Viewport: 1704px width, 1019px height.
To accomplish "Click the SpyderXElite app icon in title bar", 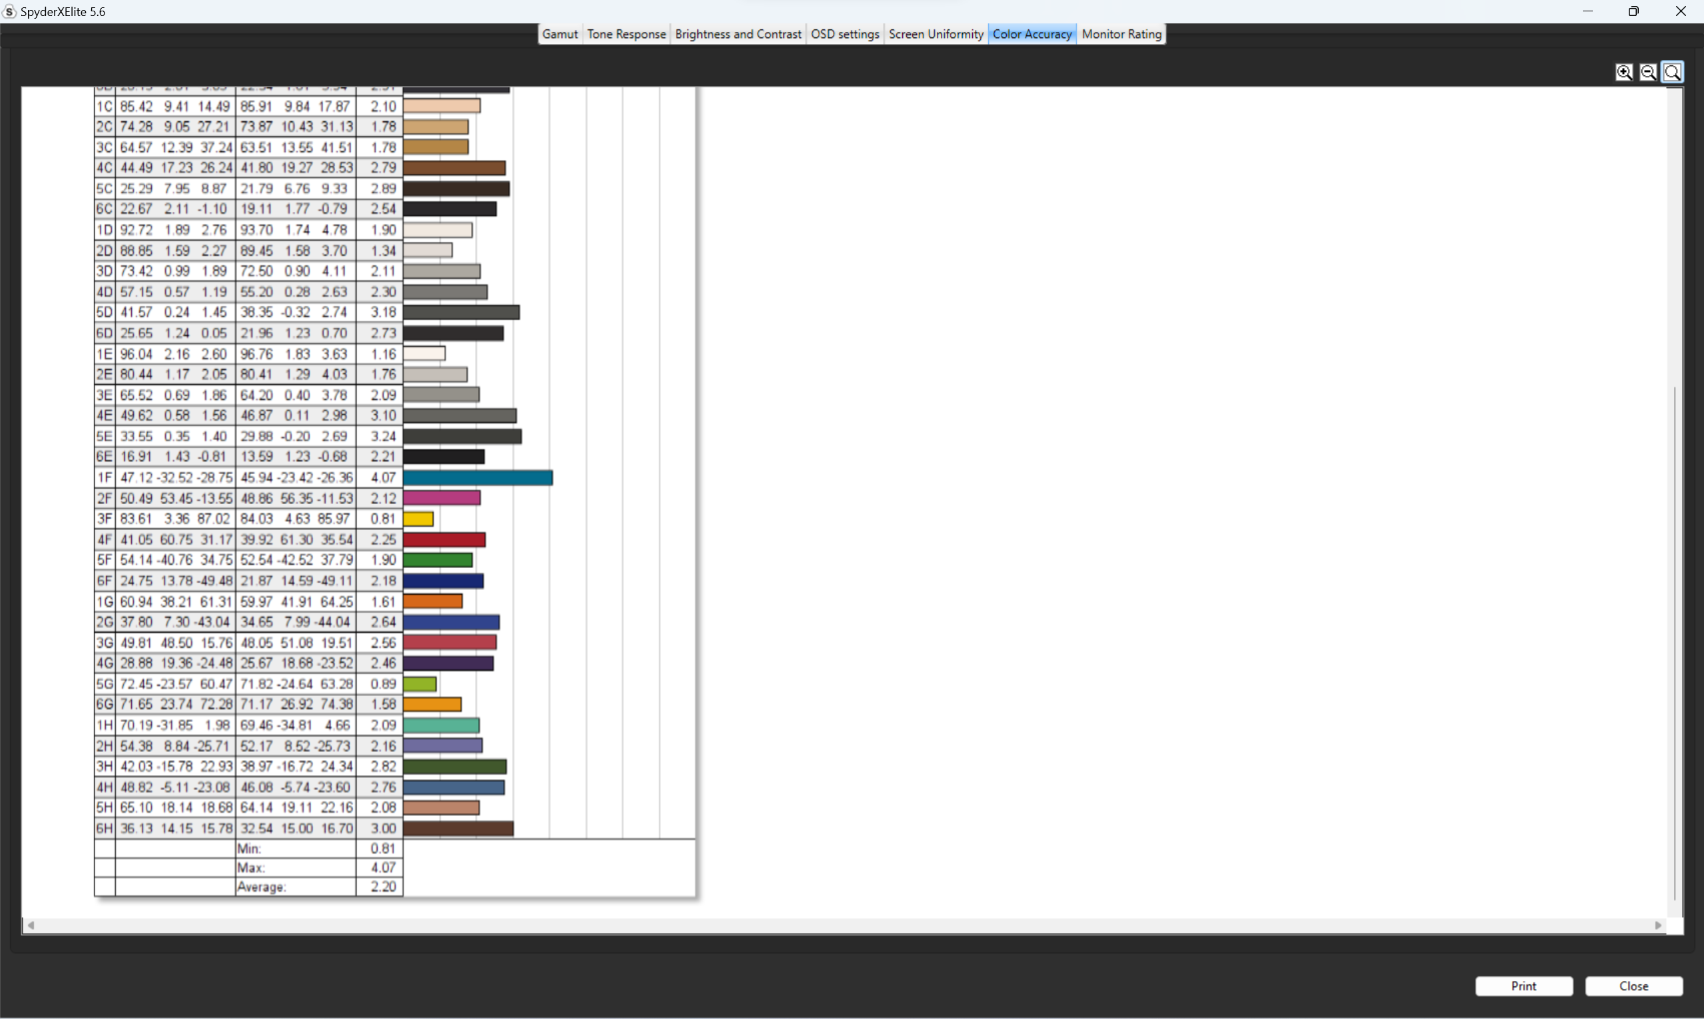I will [9, 11].
